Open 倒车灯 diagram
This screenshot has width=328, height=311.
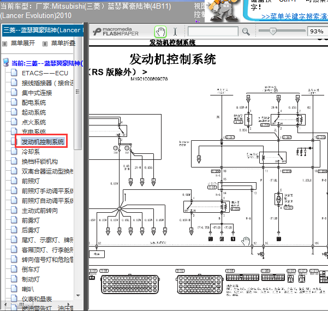coord(31,270)
